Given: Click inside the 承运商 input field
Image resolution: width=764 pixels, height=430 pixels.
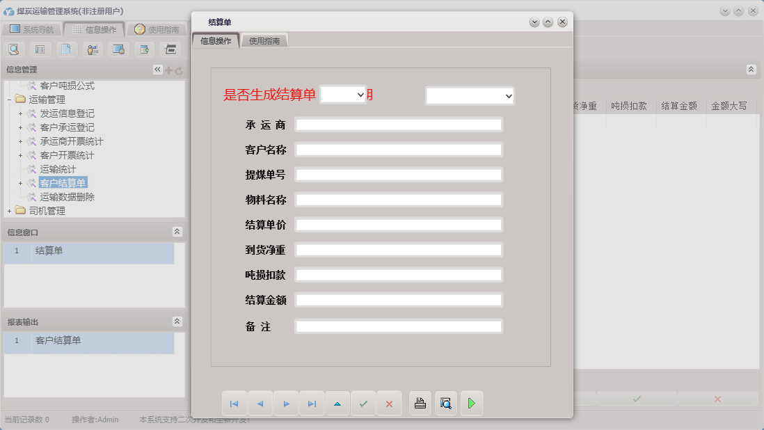Looking at the screenshot, I should tap(399, 124).
